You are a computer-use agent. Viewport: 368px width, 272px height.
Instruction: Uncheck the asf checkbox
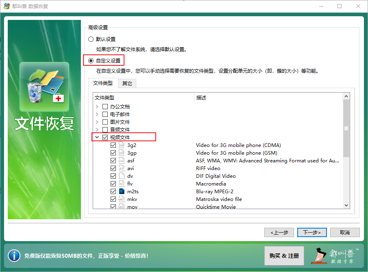(113, 160)
